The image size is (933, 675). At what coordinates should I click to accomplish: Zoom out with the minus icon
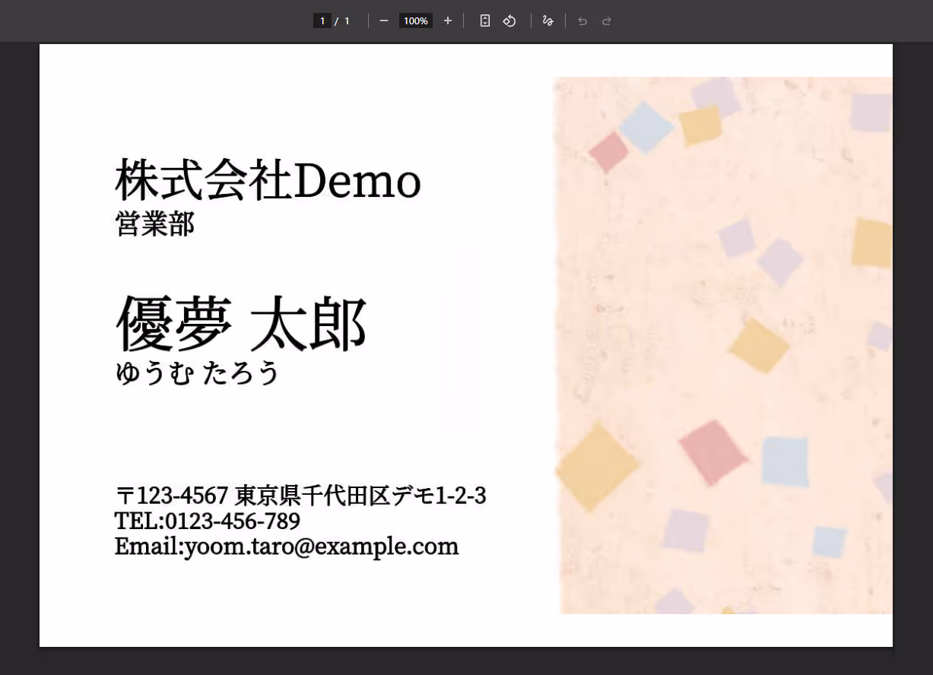384,21
